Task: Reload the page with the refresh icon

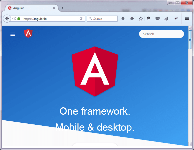Action: click(x=81, y=19)
